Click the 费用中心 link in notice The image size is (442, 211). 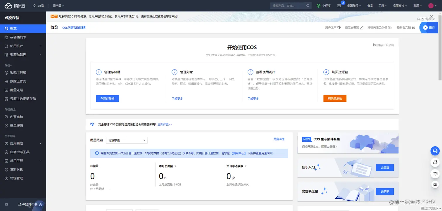[x=239, y=153]
